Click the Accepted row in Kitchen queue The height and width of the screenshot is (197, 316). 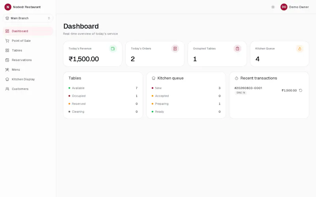[x=186, y=96]
